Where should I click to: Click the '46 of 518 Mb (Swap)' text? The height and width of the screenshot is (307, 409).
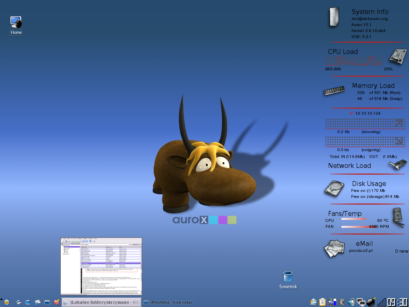coord(379,99)
